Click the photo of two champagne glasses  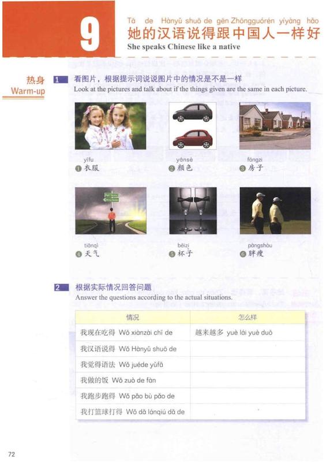[193, 211]
